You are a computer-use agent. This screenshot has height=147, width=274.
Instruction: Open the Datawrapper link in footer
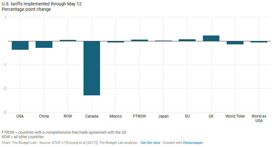(x=193, y=143)
